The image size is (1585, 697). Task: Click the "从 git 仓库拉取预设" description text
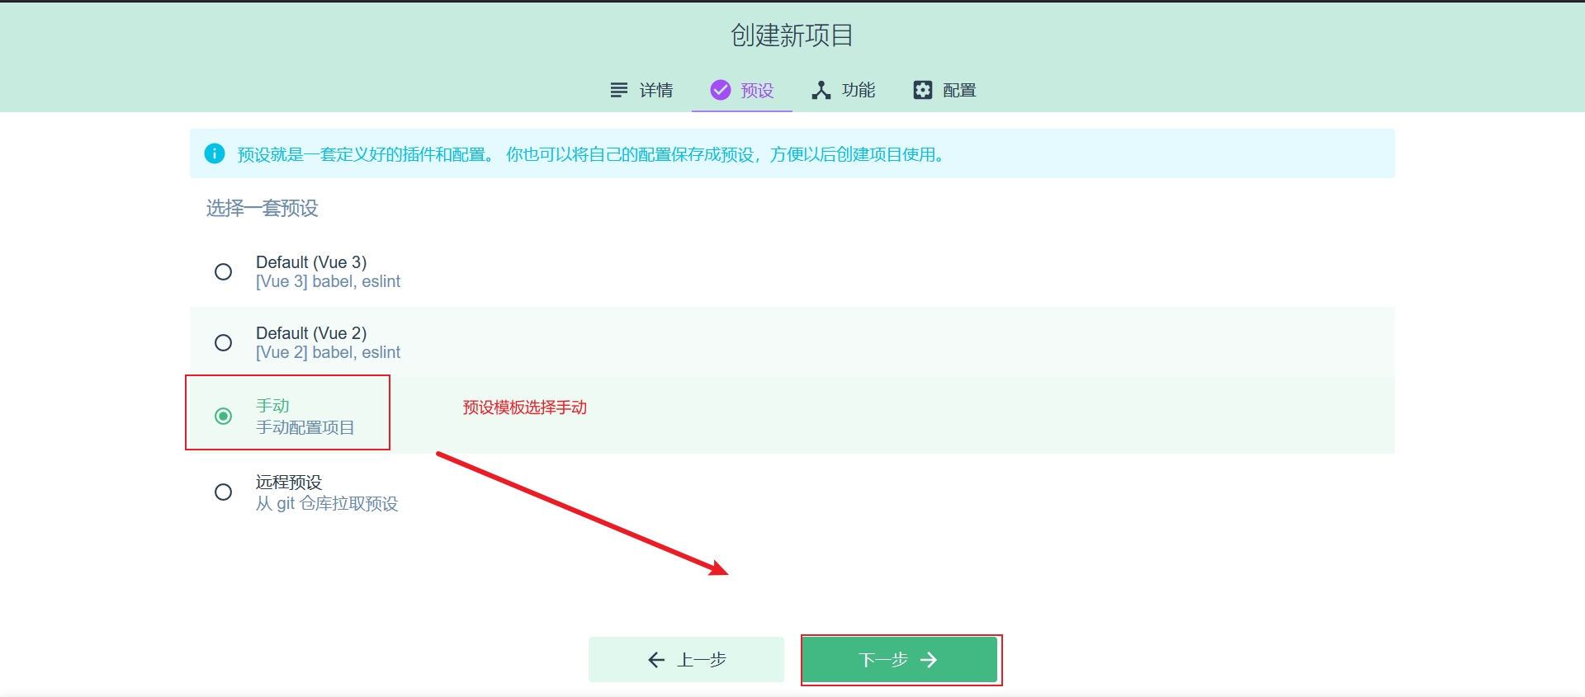click(327, 504)
